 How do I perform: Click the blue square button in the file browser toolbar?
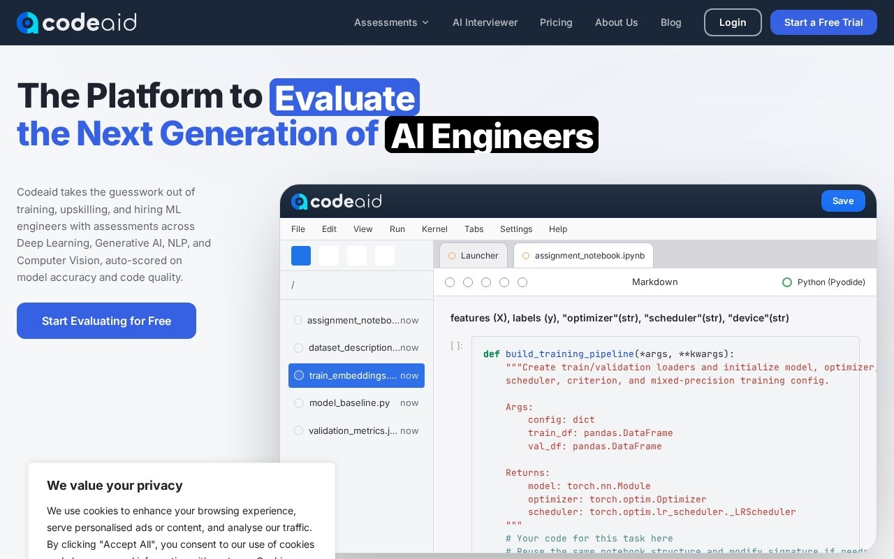[x=301, y=256]
